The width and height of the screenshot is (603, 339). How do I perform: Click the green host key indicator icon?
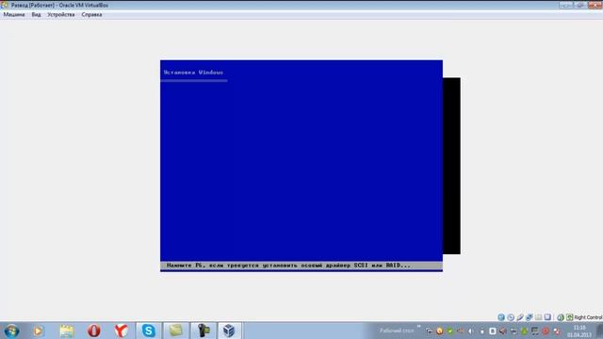pyautogui.click(x=569, y=317)
